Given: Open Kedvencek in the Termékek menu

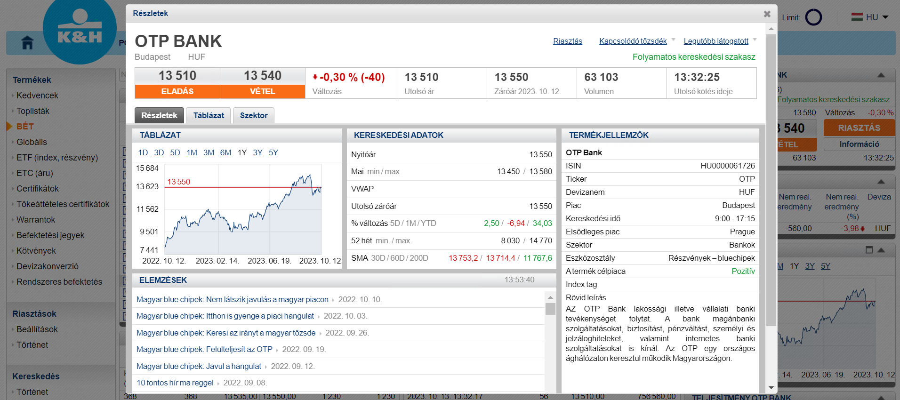Looking at the screenshot, I should pyautogui.click(x=37, y=96).
